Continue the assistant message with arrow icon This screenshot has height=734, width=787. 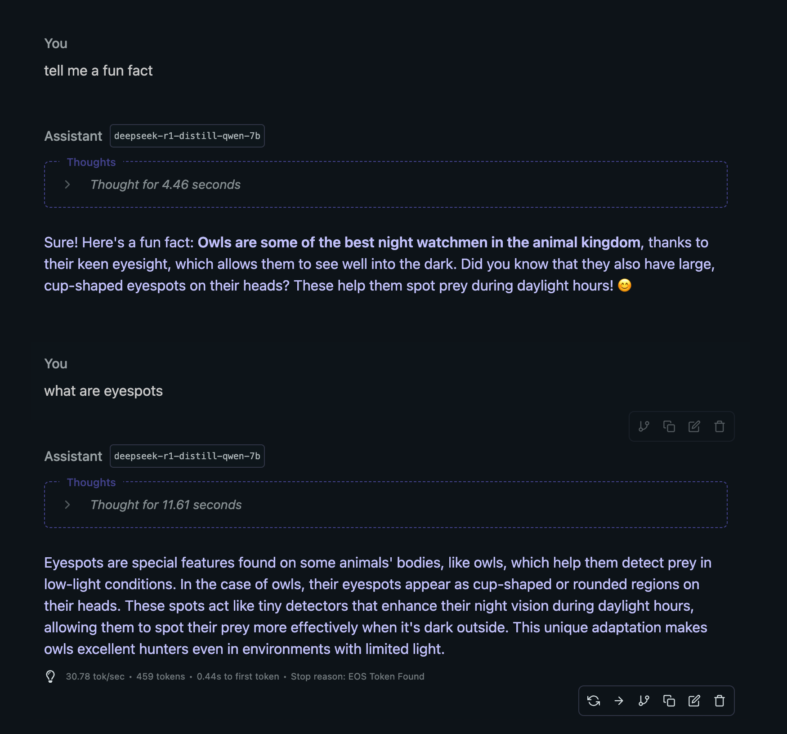(619, 701)
